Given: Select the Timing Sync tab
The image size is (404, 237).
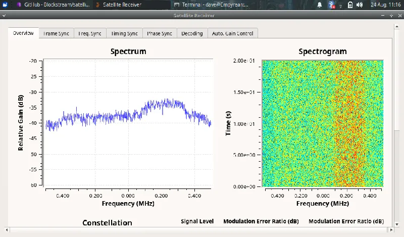Looking at the screenshot, I should click(x=124, y=33).
